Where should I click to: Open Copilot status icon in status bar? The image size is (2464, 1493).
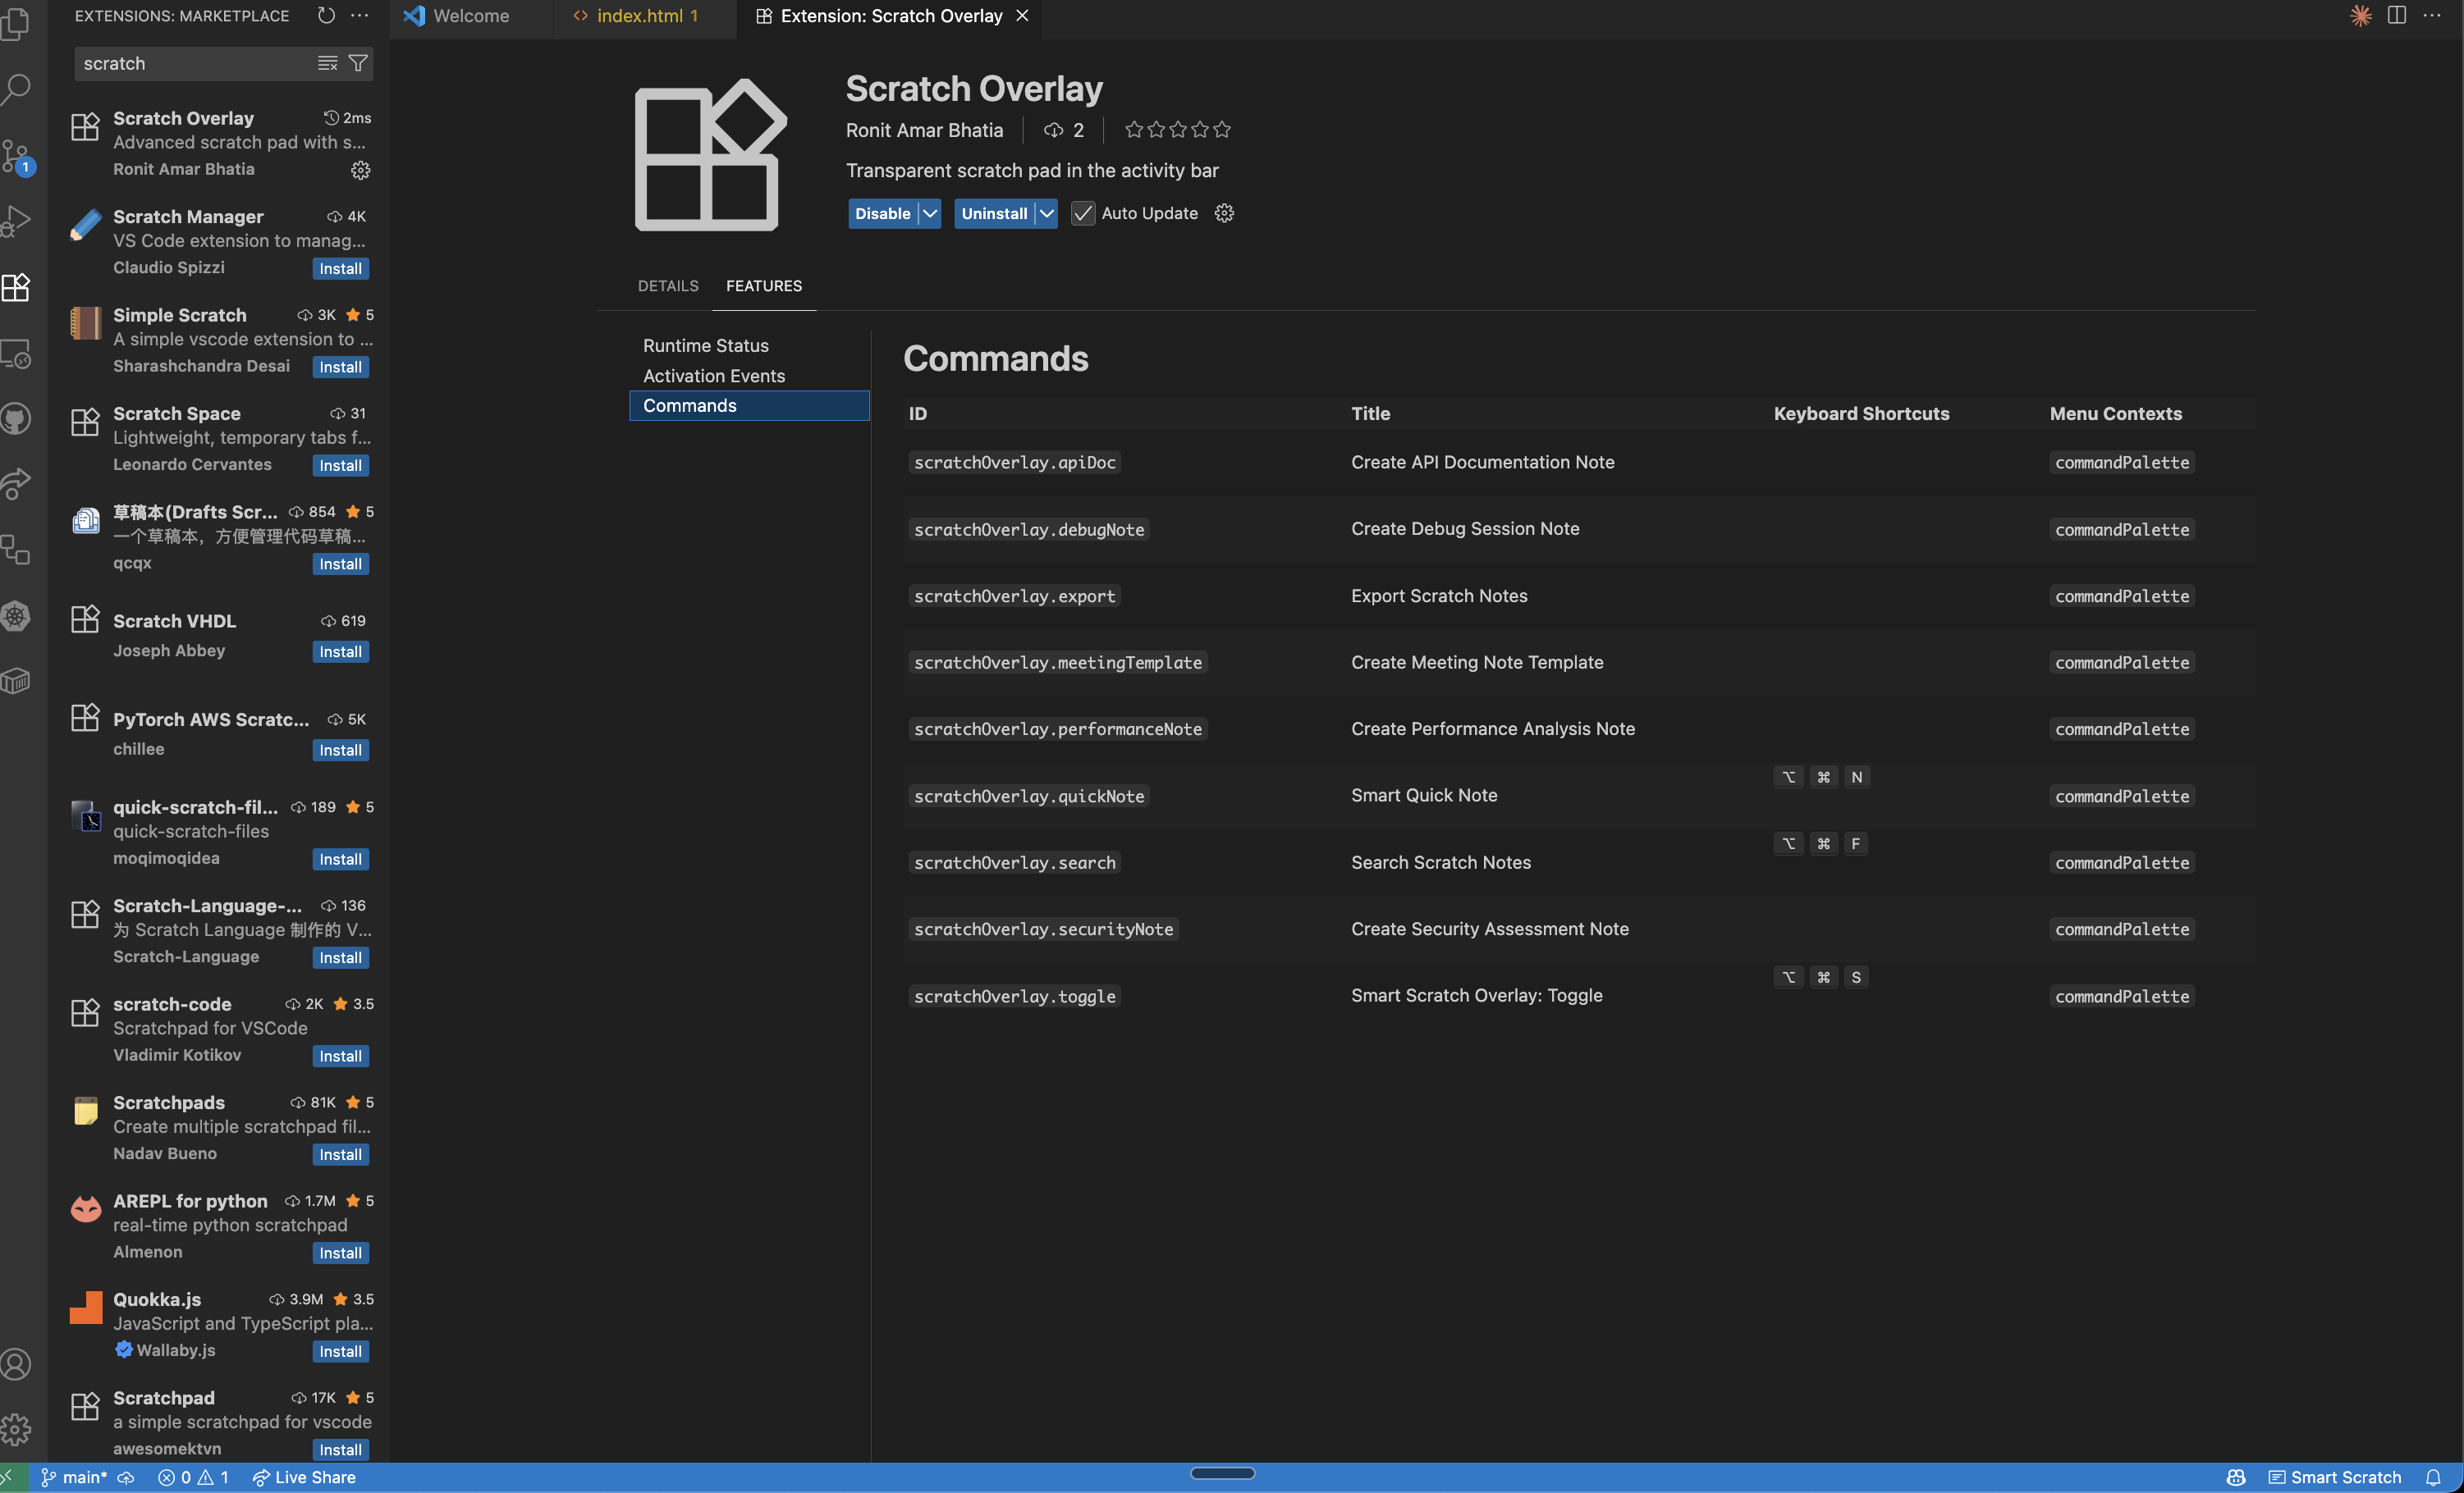click(2236, 1477)
